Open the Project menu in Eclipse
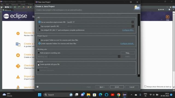 [x=30, y=4]
